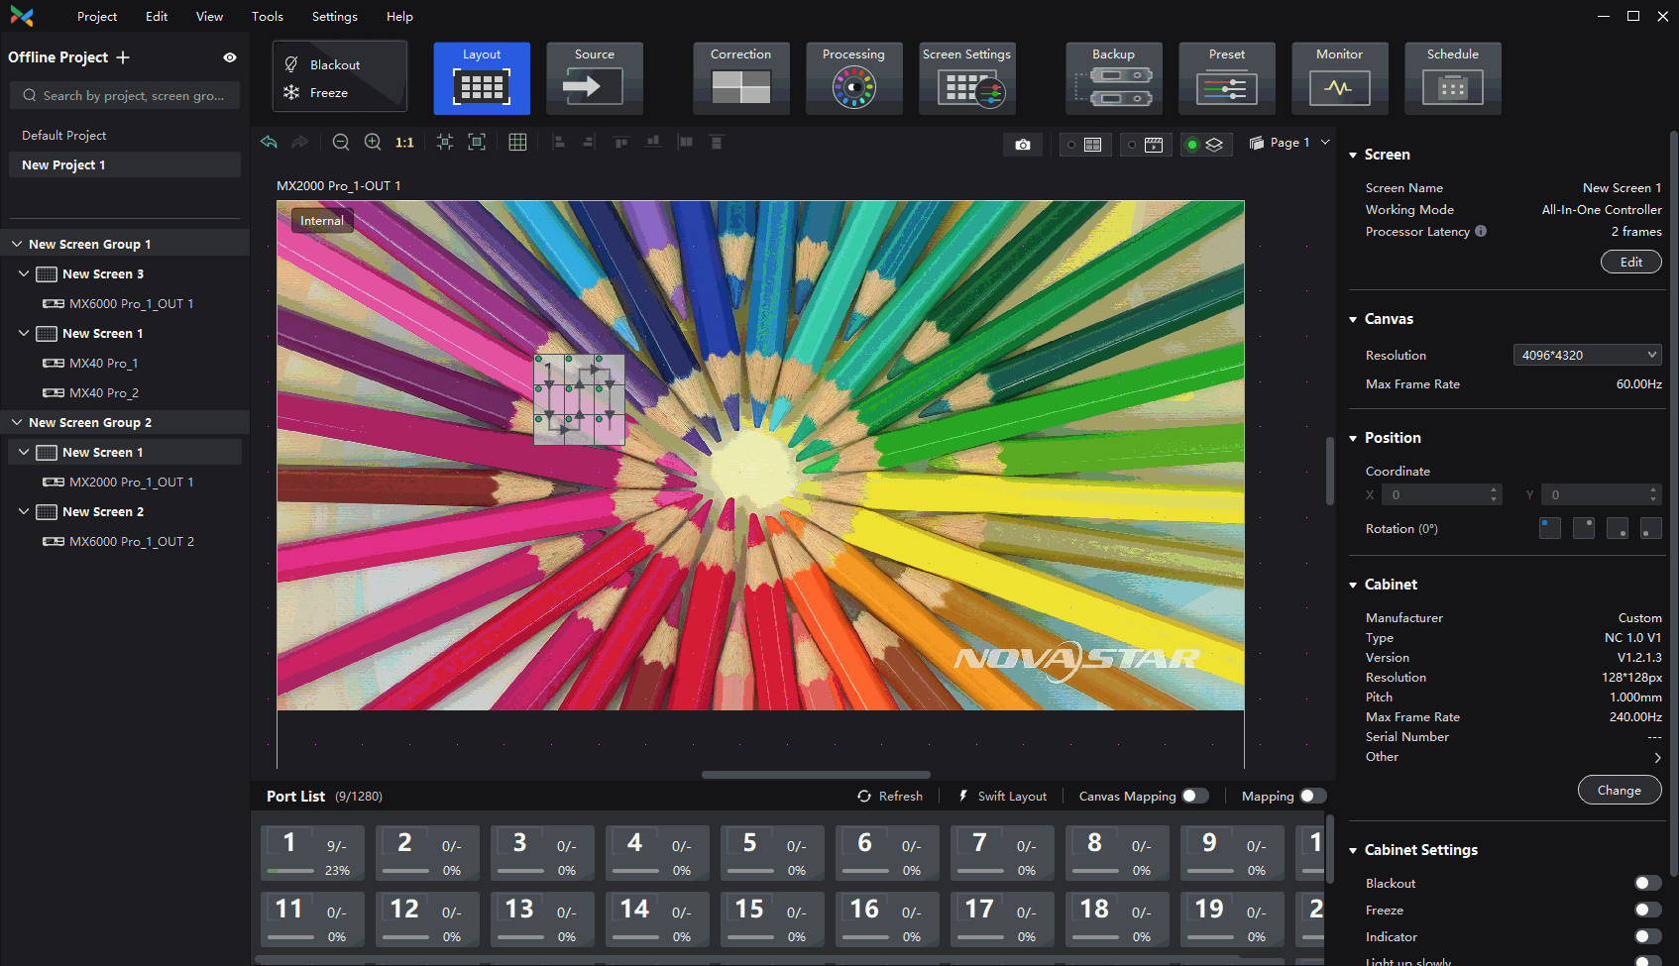Open the Preset module
The image size is (1679, 966).
(x=1227, y=78)
